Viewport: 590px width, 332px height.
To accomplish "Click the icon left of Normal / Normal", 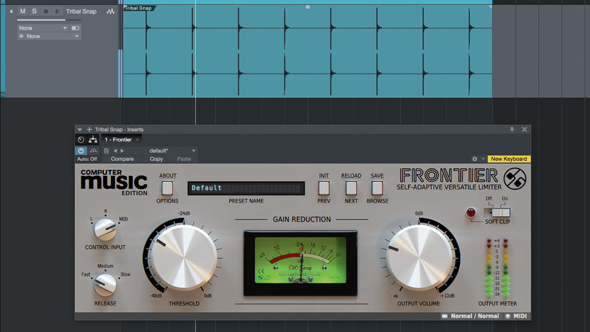I will coord(445,316).
